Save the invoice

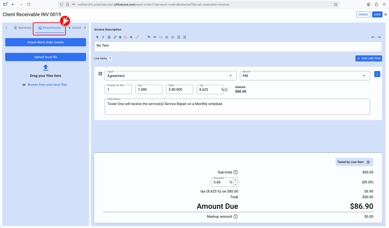377,15
